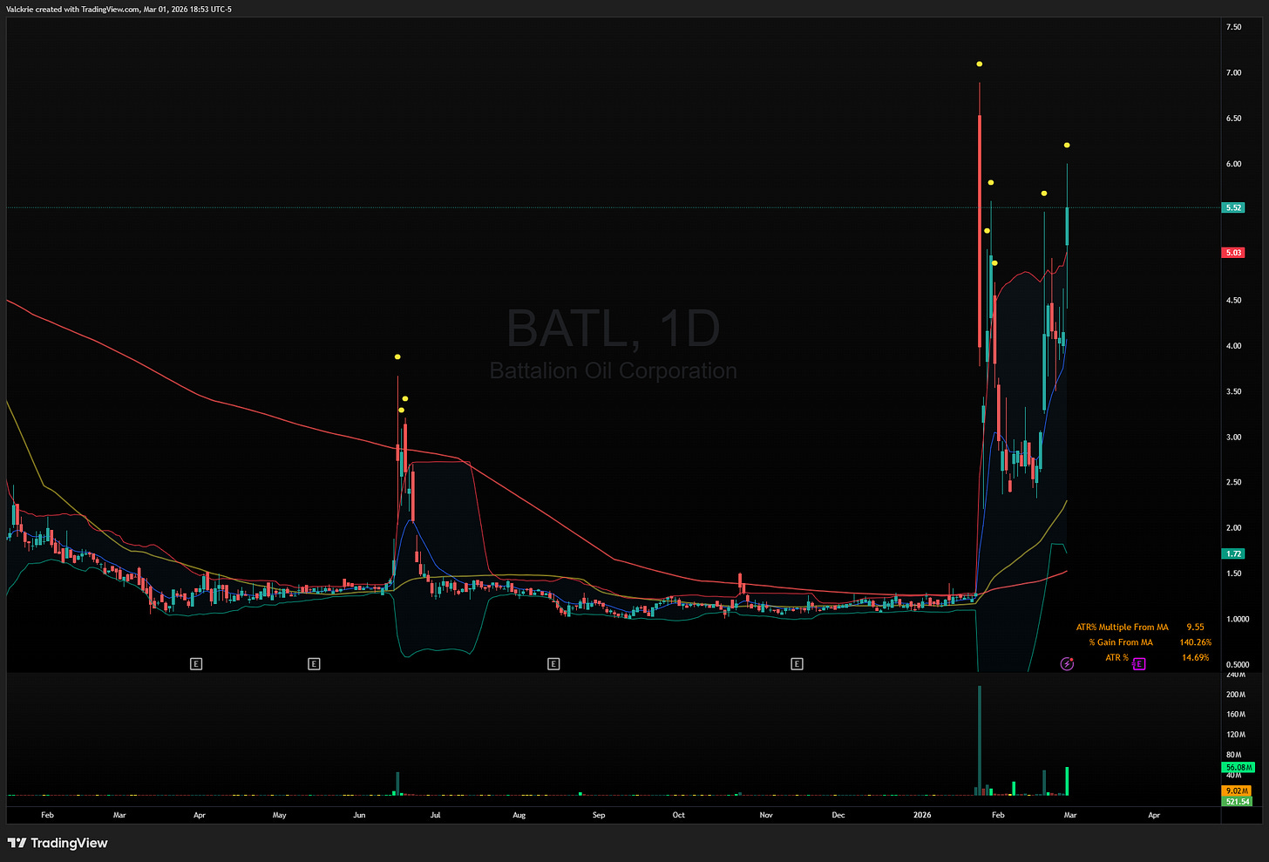Click the 9.55 ATR multiple value
The height and width of the screenshot is (862, 1269).
[x=1195, y=627]
